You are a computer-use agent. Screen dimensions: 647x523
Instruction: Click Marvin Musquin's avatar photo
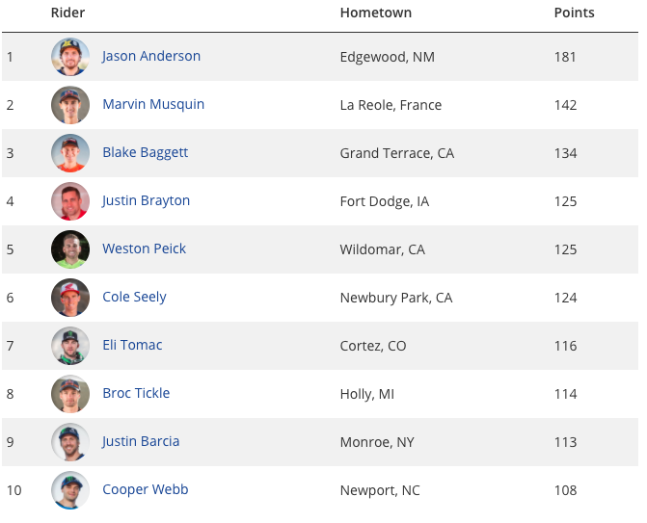(x=70, y=105)
